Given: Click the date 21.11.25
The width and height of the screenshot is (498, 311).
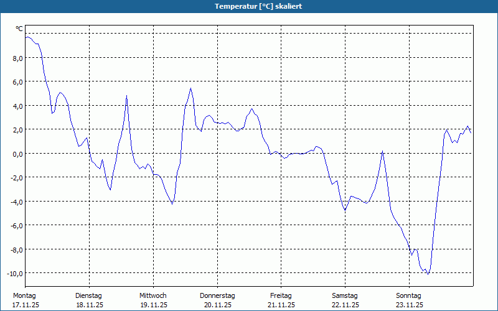Looking at the screenshot, I should coord(281,305).
